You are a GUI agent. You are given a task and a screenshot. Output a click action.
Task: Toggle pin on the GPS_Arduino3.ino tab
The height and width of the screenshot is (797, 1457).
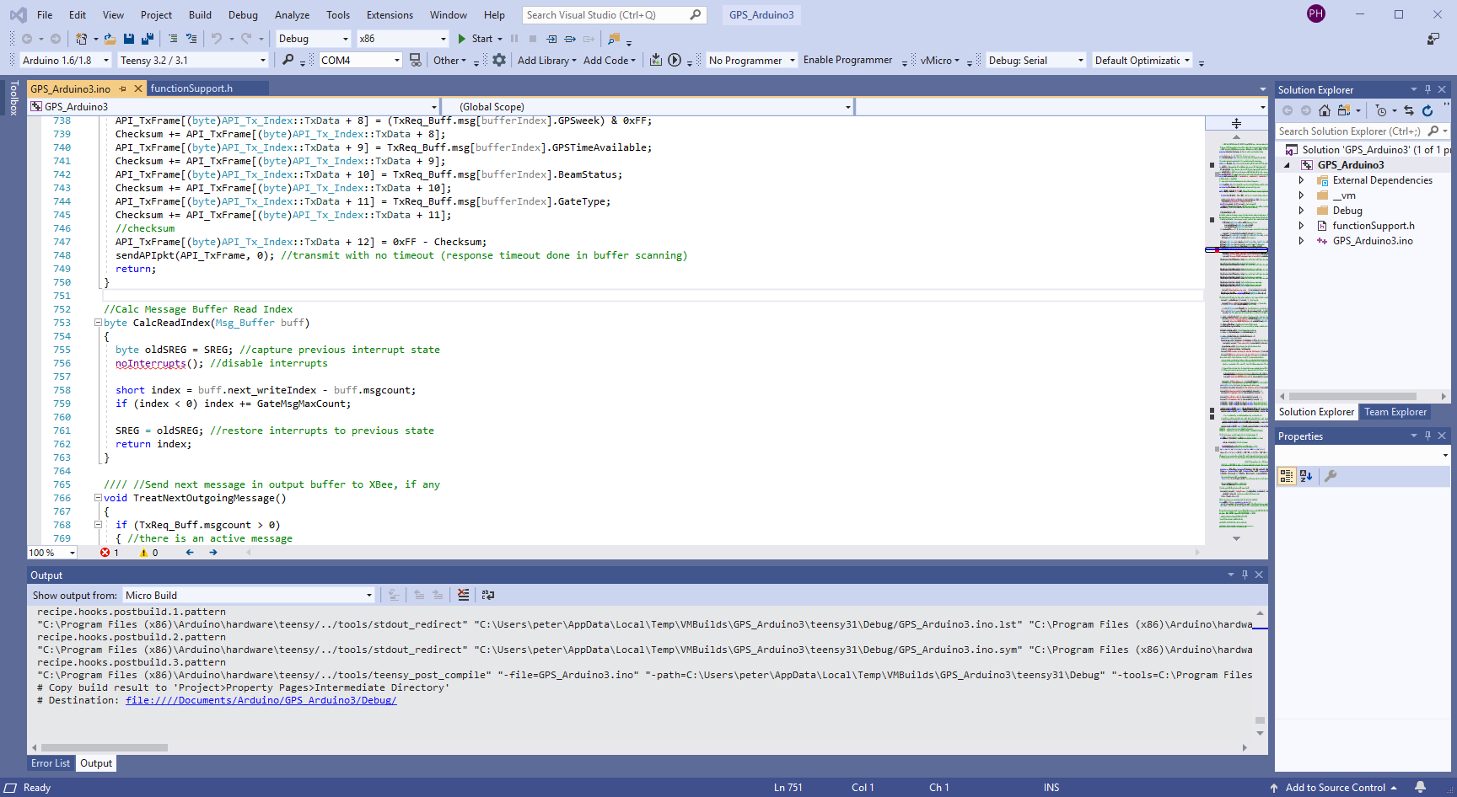[123, 88]
